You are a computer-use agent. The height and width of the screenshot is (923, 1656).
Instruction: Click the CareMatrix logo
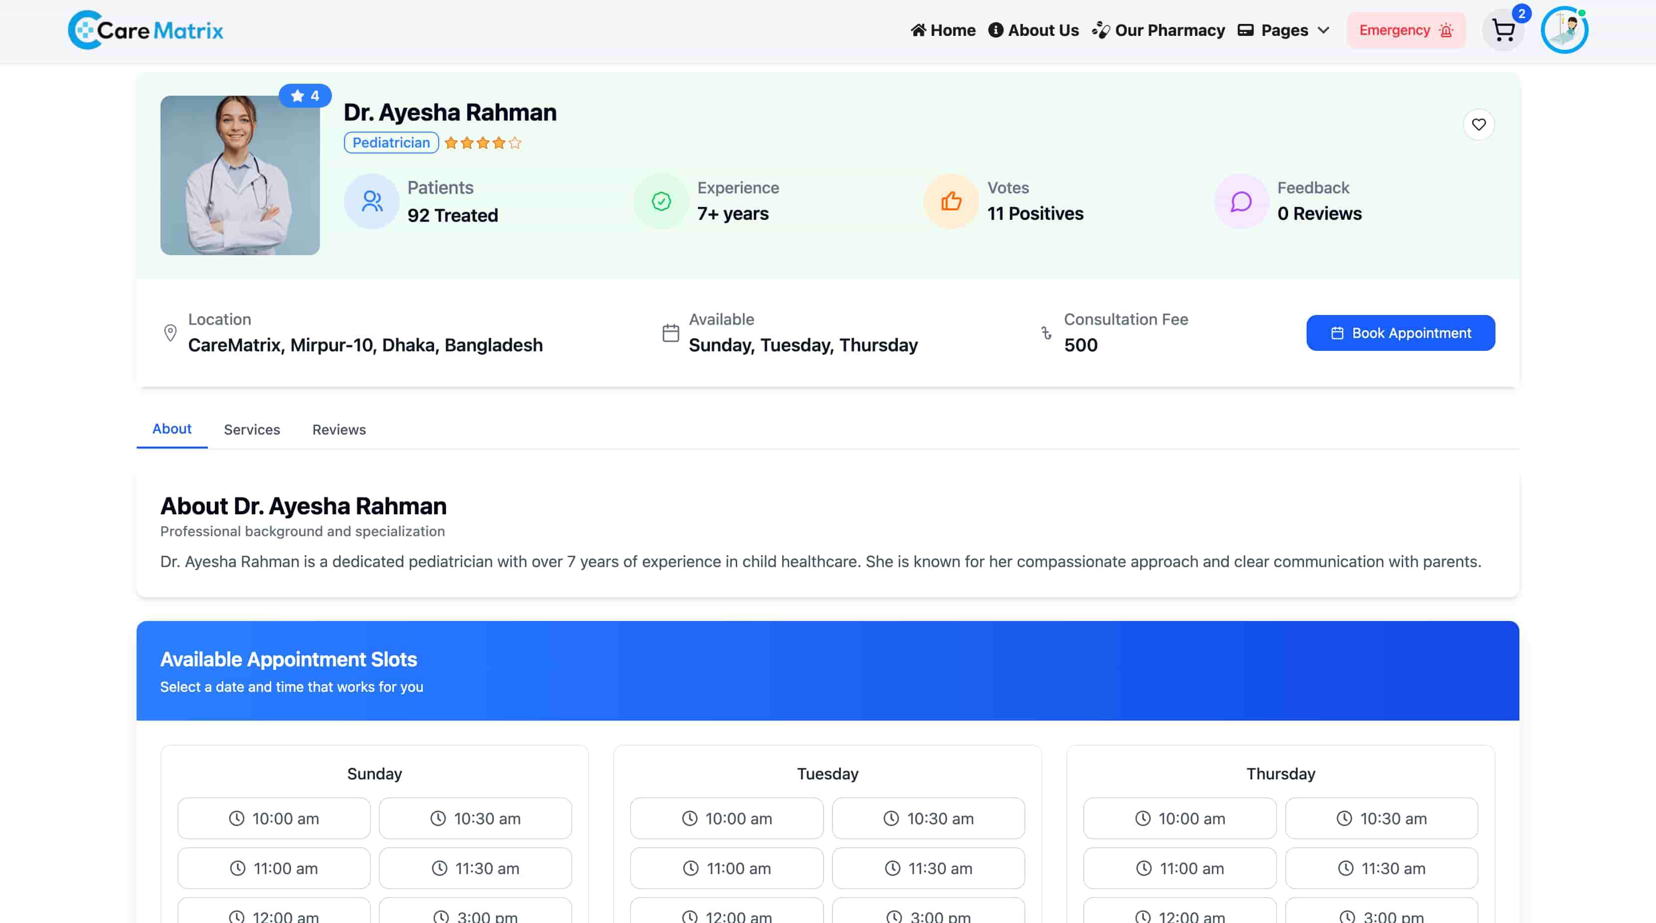coord(146,30)
